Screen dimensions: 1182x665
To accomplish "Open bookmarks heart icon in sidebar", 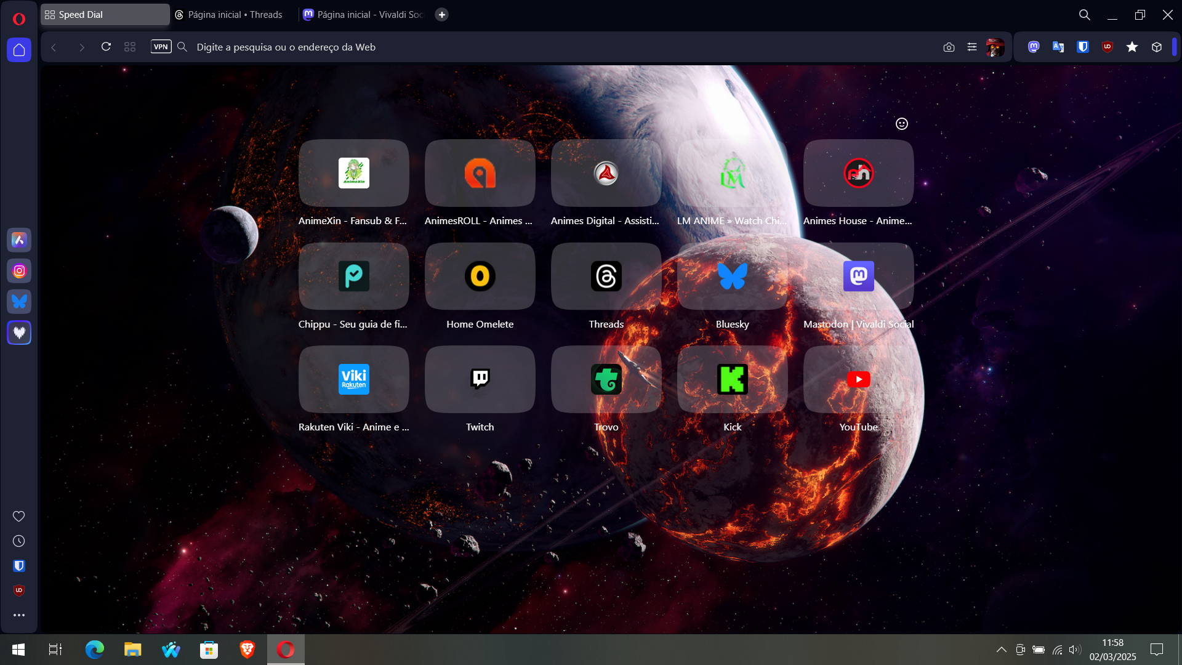I will [19, 517].
